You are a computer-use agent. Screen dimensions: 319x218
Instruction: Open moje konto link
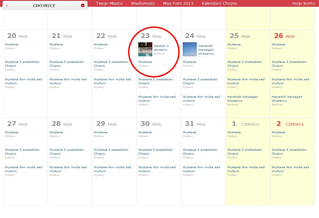[304, 3]
